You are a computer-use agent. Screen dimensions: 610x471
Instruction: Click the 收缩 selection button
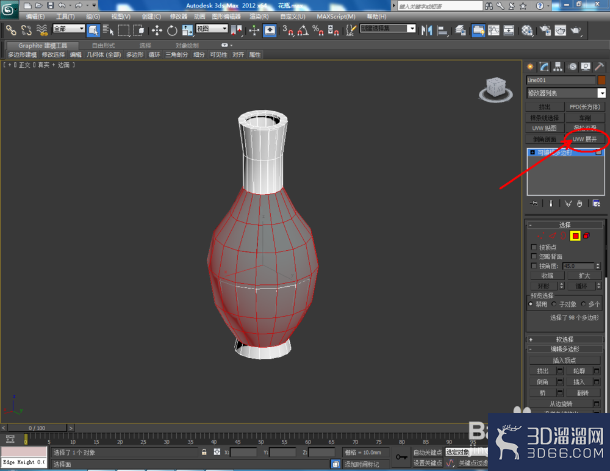[x=547, y=276]
